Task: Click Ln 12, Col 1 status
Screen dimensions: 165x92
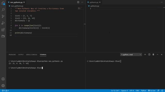Action: (x=115, y=91)
